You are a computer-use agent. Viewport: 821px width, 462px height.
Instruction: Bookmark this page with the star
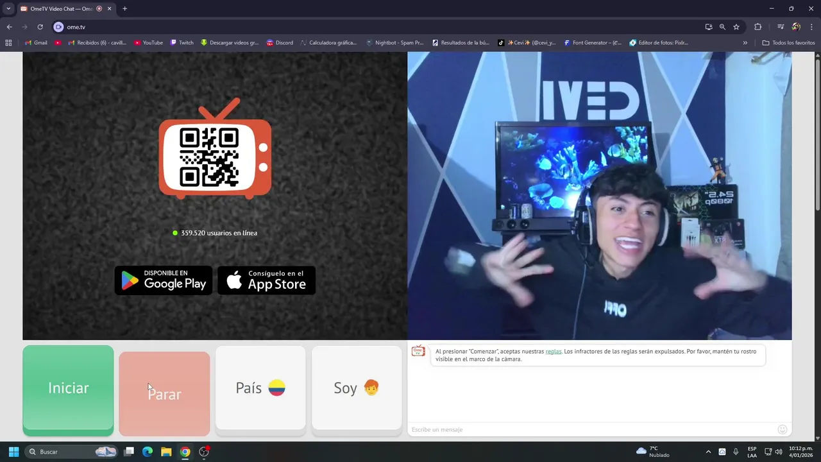click(736, 27)
